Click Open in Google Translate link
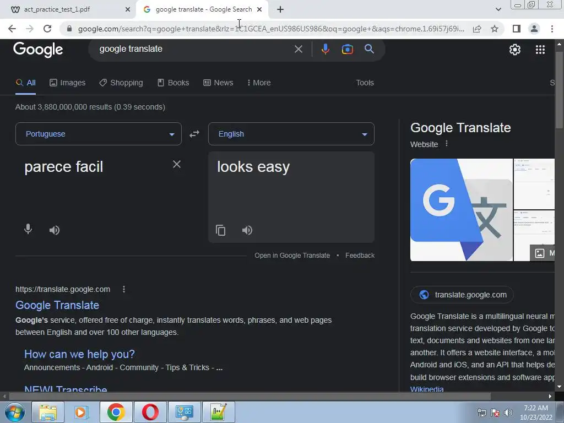 pos(292,256)
